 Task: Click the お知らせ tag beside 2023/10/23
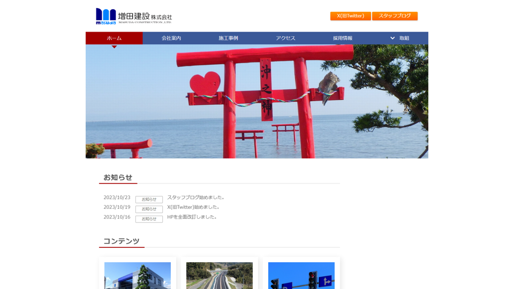click(x=149, y=200)
